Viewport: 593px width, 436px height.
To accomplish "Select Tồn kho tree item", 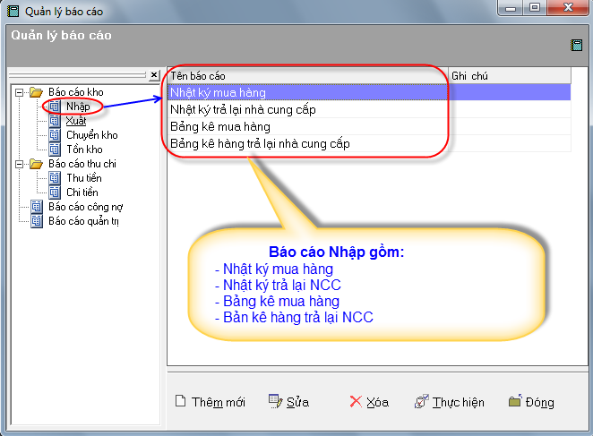I will (83, 150).
